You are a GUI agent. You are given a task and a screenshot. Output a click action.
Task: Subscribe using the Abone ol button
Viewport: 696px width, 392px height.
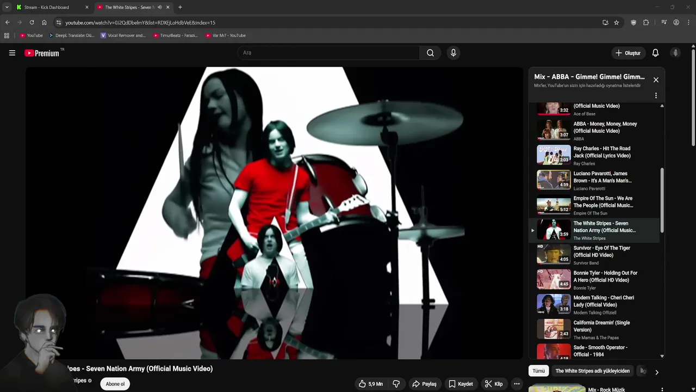[115, 384]
